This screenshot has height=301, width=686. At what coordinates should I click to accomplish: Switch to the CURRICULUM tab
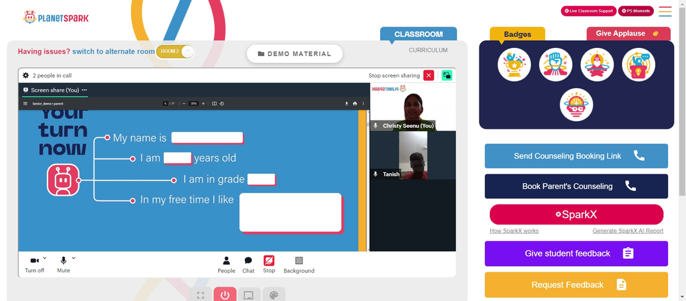(428, 50)
